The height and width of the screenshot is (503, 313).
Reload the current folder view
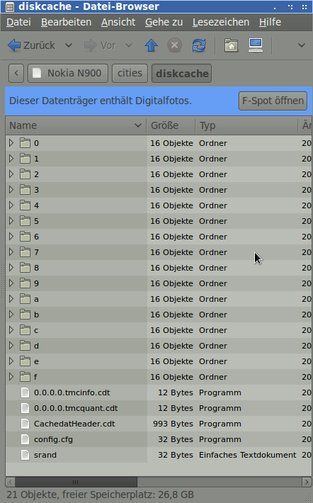tap(199, 45)
